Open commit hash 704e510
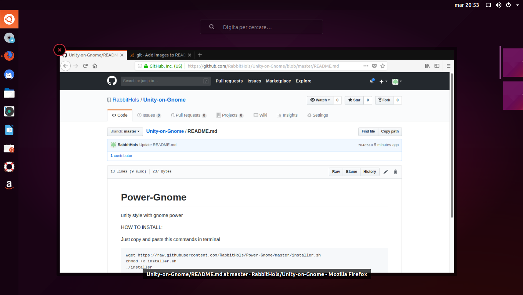This screenshot has height=295, width=523. coord(365,145)
